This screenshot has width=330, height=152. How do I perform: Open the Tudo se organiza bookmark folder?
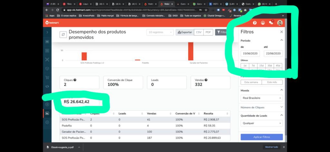coord(191,15)
